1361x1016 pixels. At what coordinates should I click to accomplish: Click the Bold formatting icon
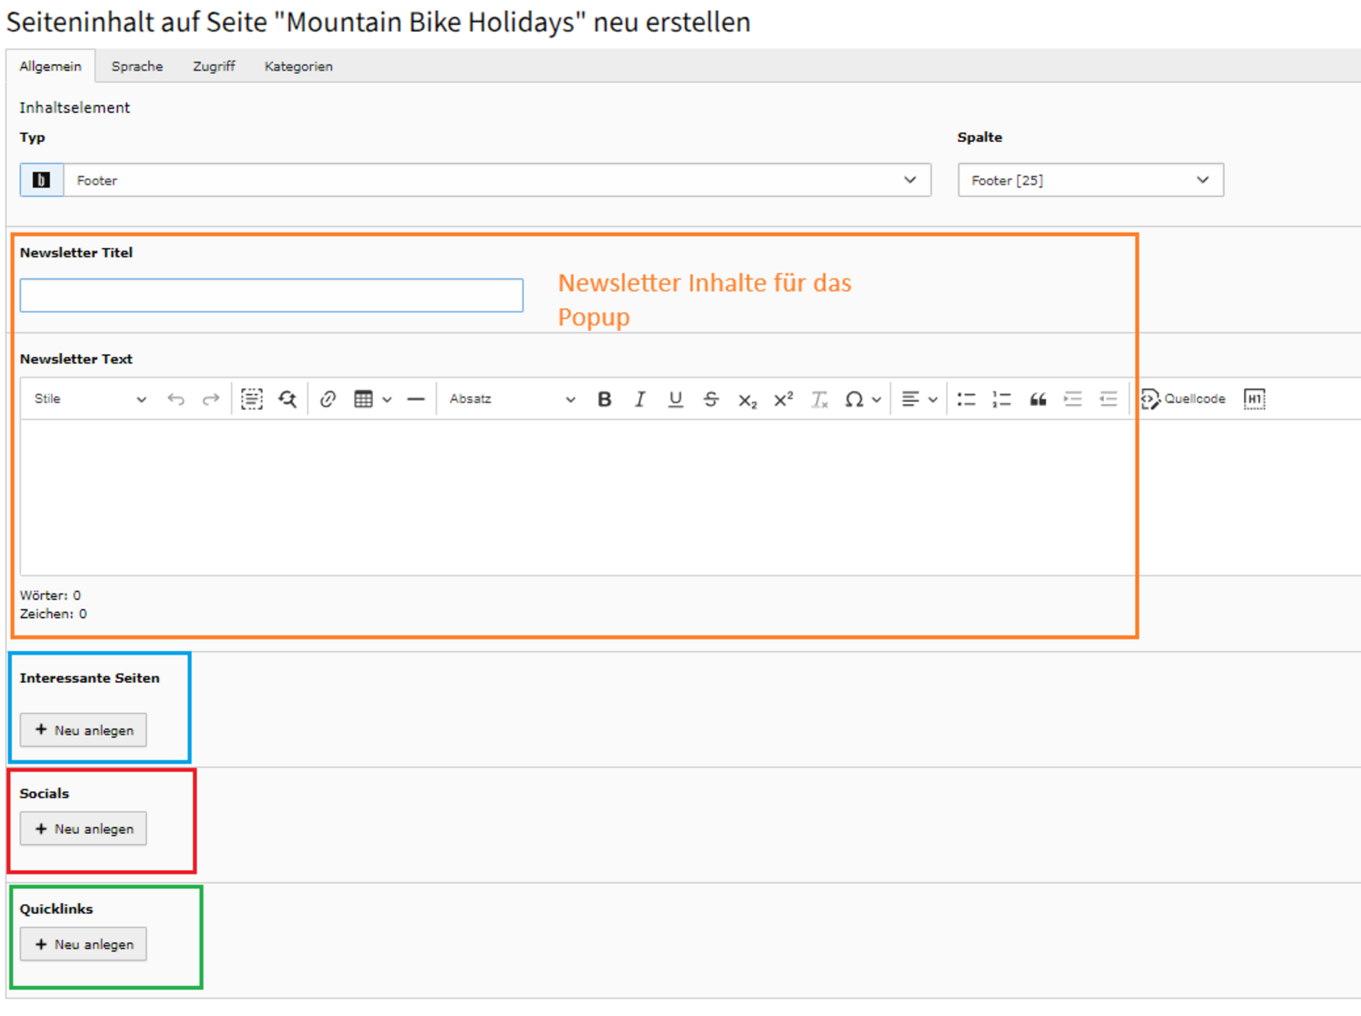(x=604, y=399)
